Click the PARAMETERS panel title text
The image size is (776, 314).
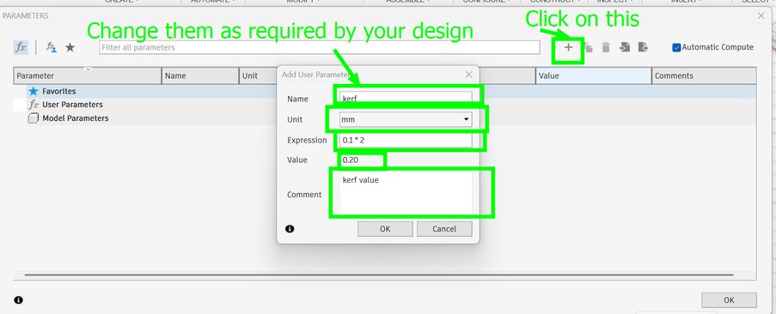click(x=26, y=15)
